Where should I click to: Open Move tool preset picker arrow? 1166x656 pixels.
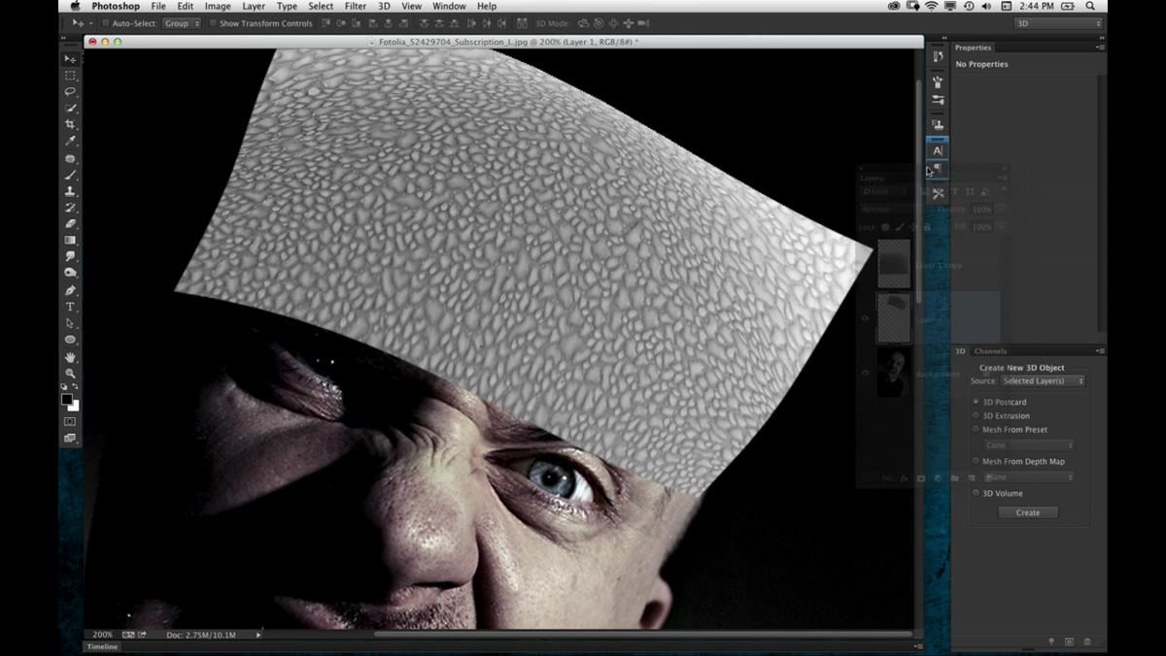[90, 23]
